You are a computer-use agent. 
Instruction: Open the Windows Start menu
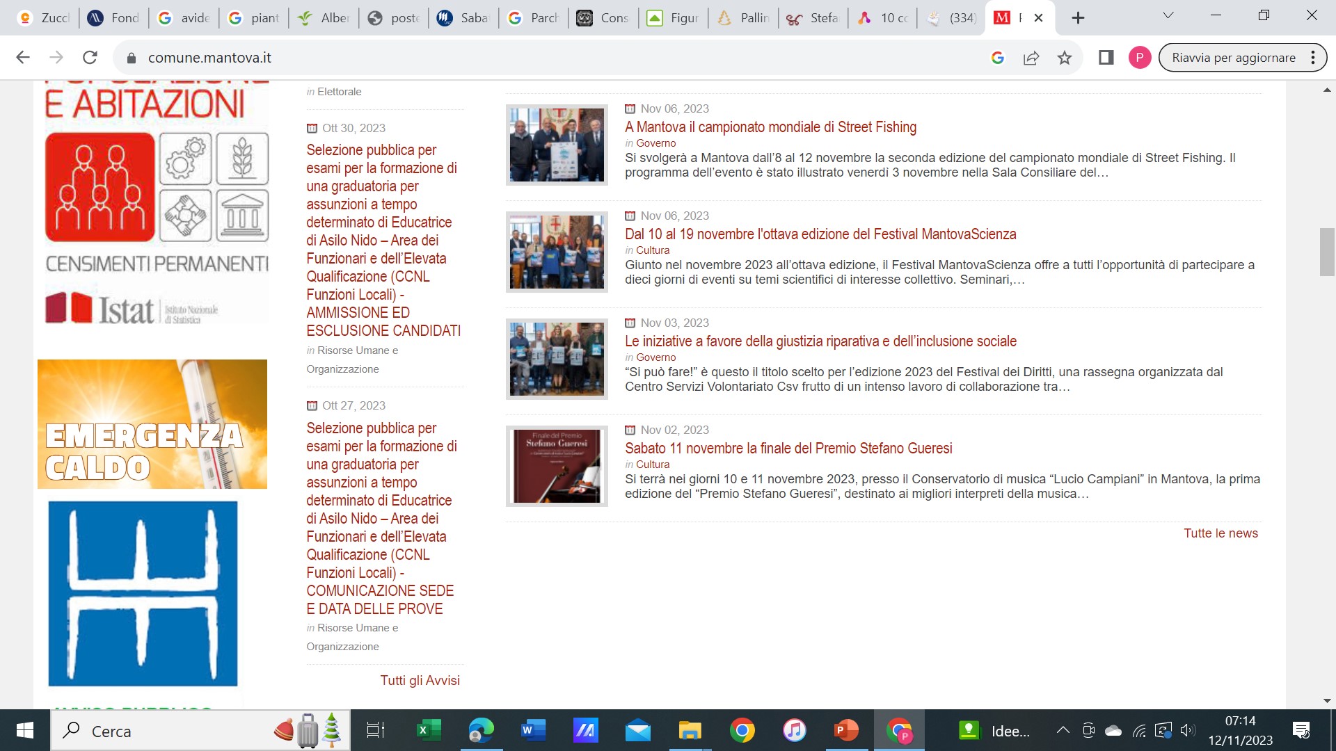pyautogui.click(x=25, y=730)
